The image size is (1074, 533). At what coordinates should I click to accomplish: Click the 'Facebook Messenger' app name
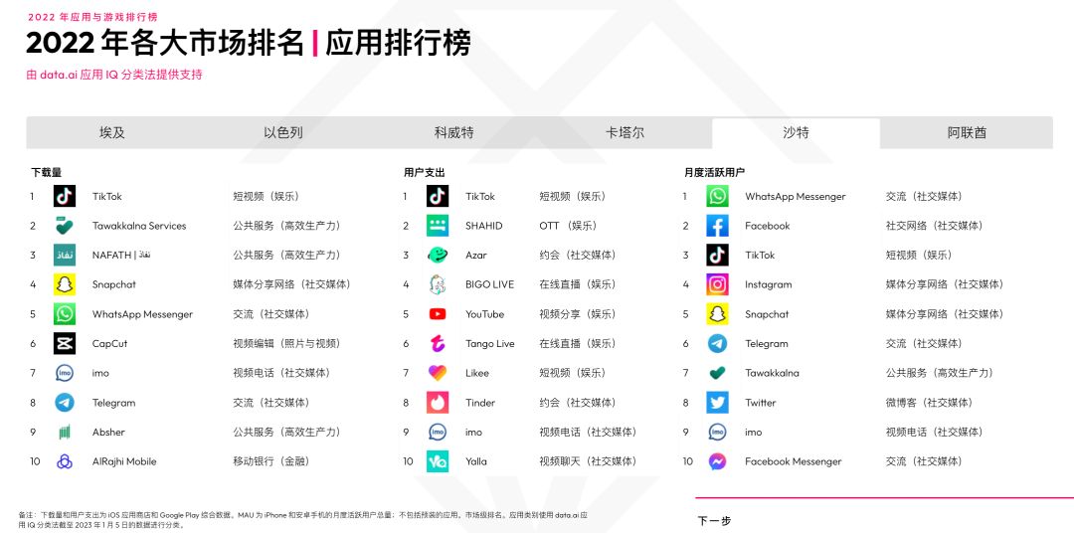[x=794, y=461]
